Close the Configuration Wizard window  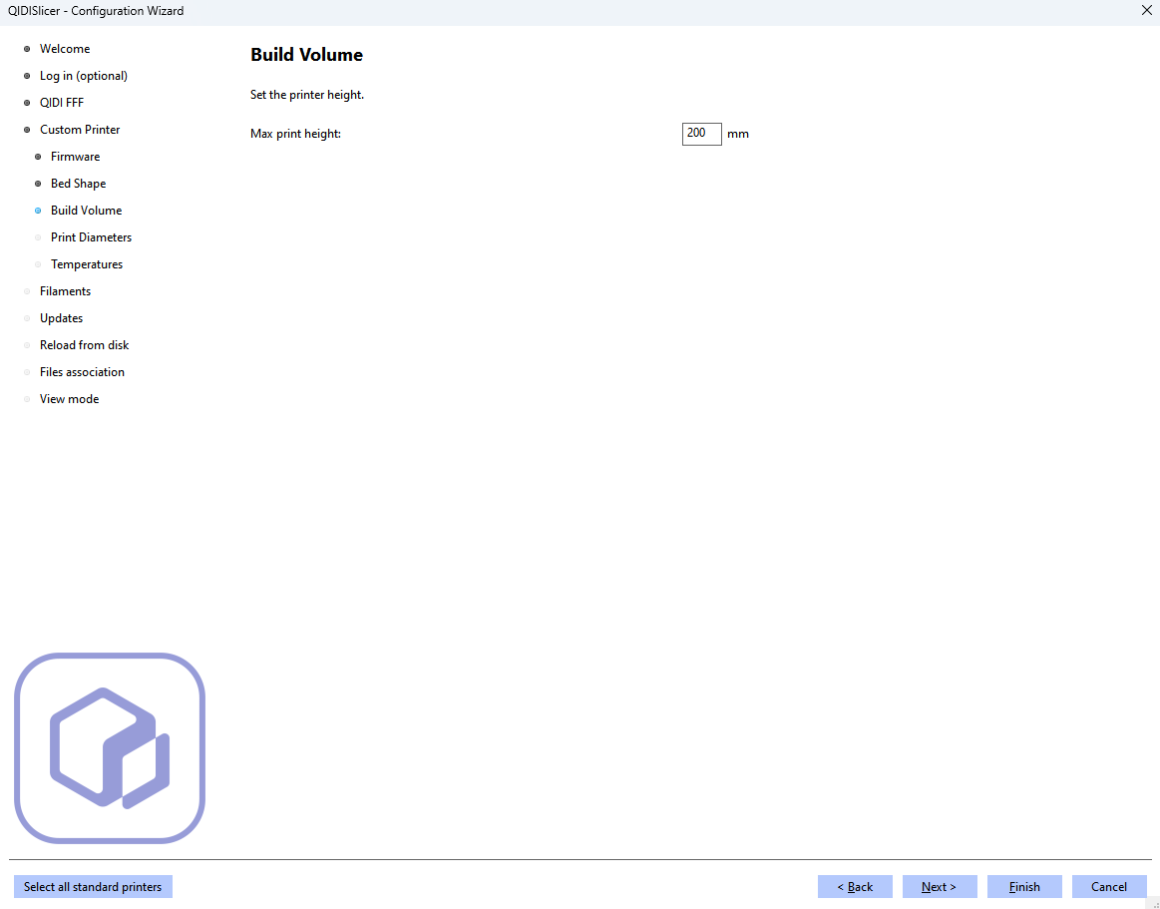click(x=1146, y=11)
